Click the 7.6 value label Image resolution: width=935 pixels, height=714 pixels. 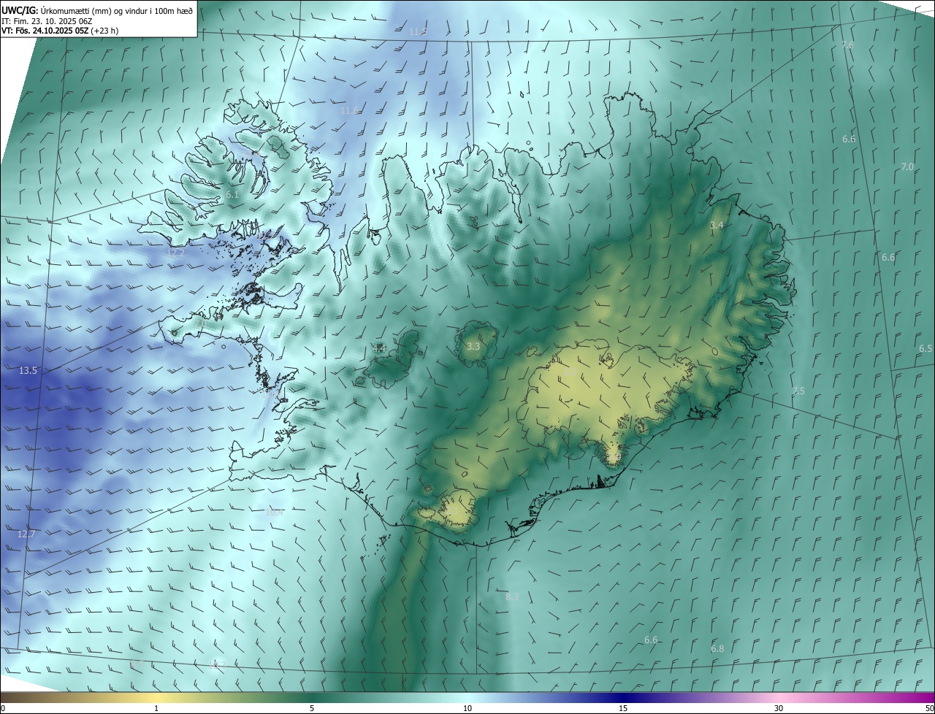coord(847,45)
